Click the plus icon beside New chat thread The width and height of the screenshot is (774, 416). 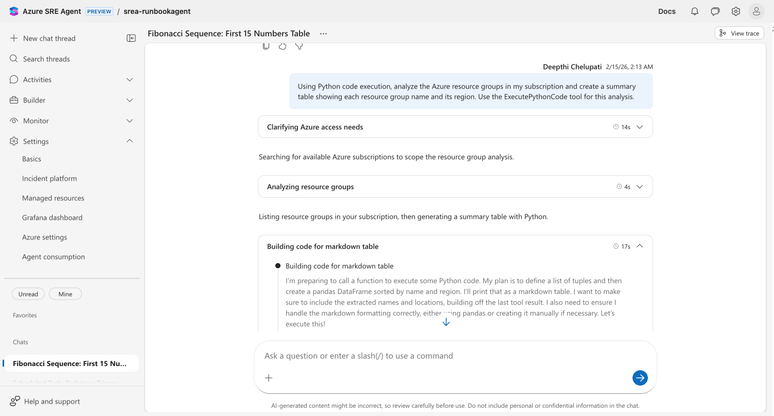pos(14,38)
